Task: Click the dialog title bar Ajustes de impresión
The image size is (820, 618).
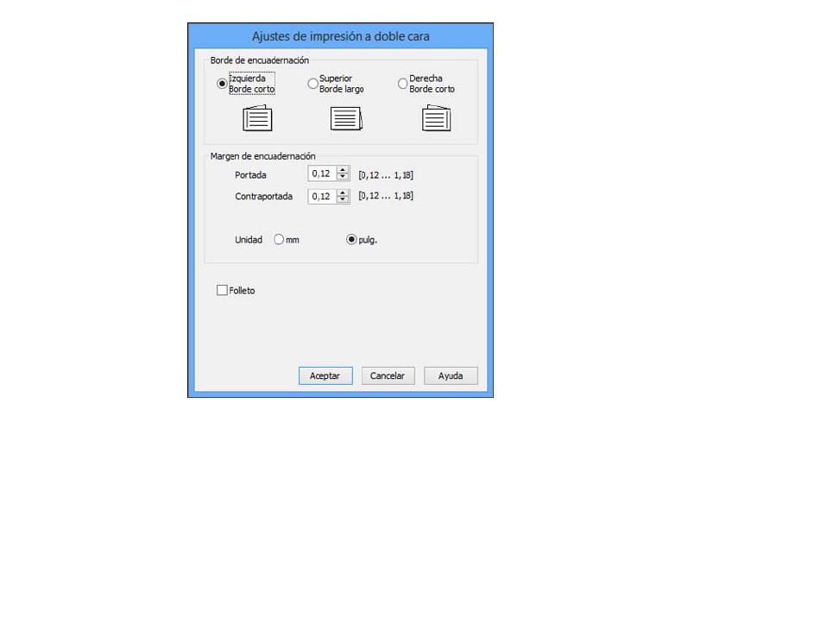Action: 340,36
